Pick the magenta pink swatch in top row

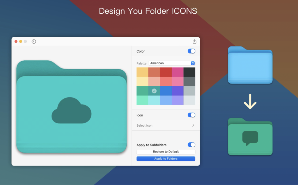178,72
